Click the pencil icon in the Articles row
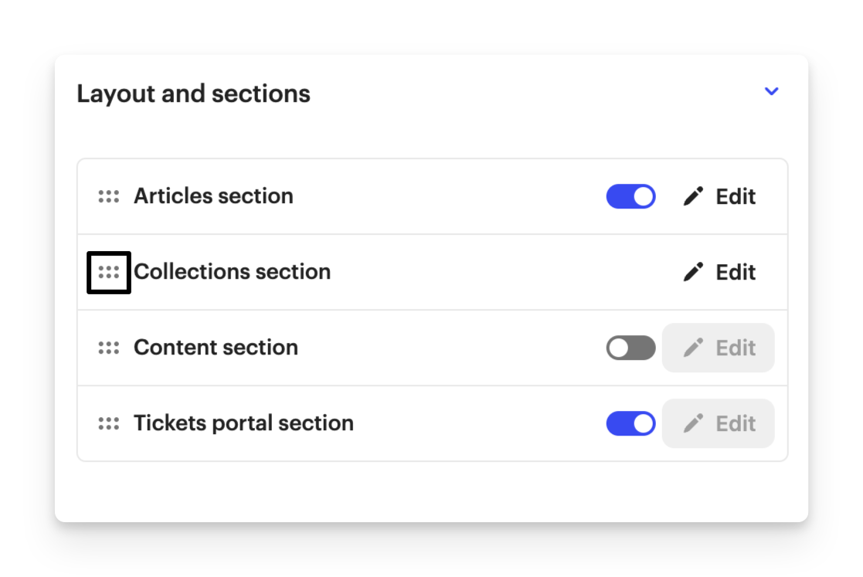The height and width of the screenshot is (577, 863). pyautogui.click(x=693, y=196)
